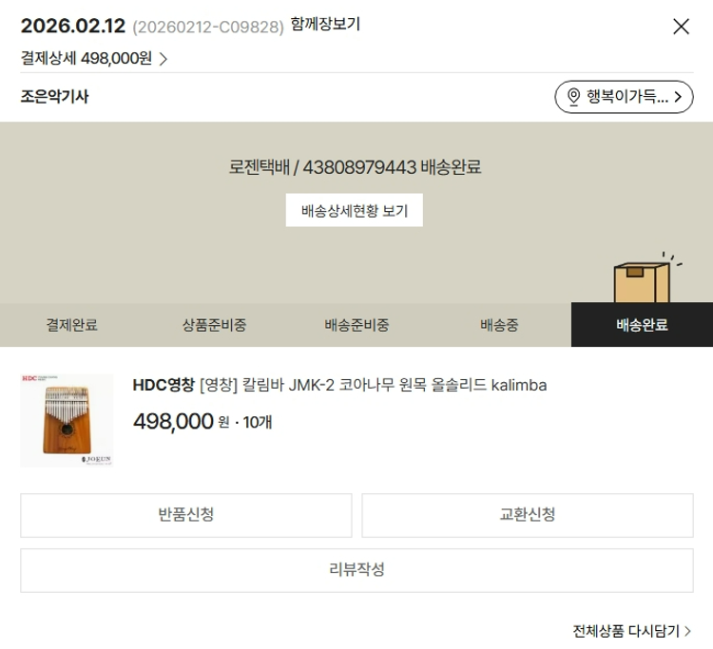This screenshot has width=713, height=649.
Task: Open the HDC영창 칼림바 JMK-2 product title
Action: [x=339, y=386]
